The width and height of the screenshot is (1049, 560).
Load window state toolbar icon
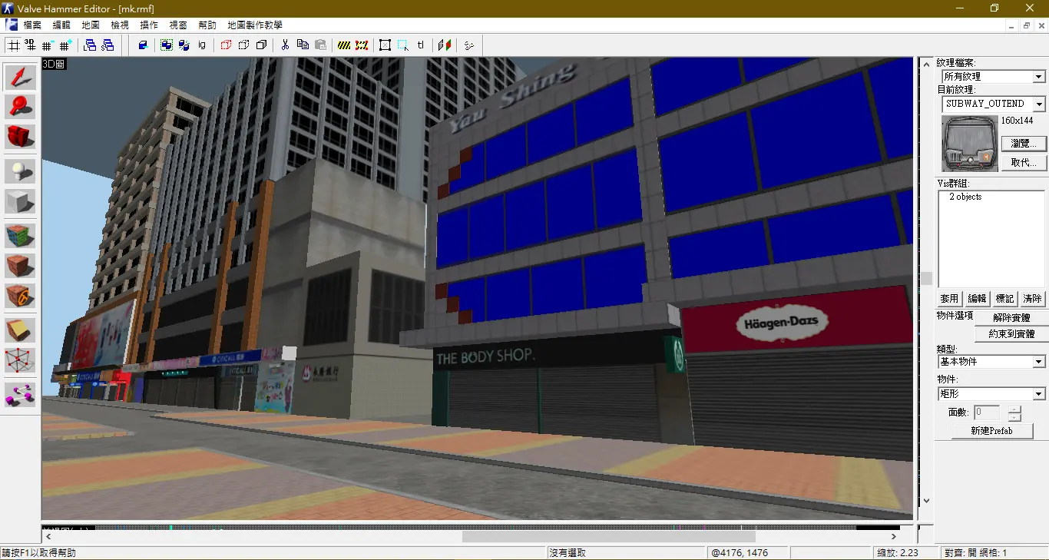click(x=90, y=45)
